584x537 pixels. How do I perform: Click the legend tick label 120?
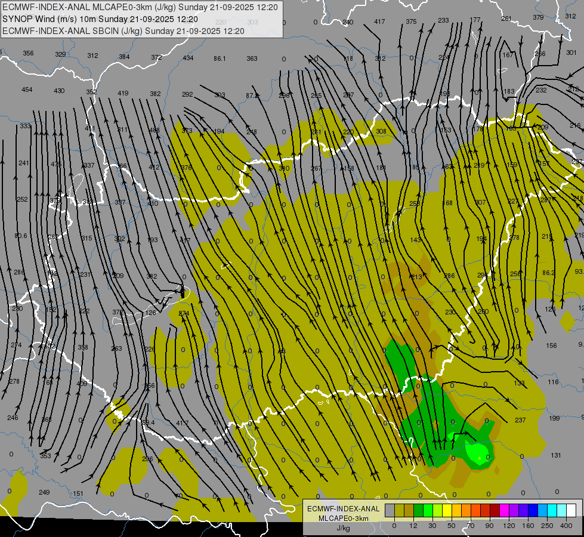(509, 526)
